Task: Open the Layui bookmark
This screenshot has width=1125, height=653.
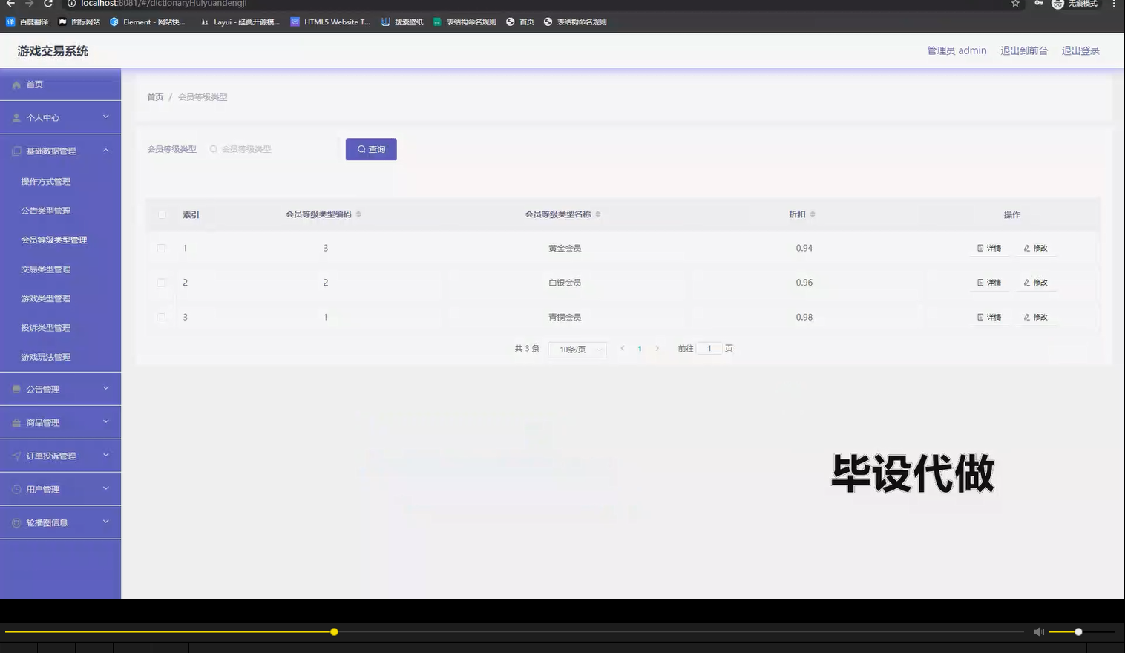Action: coord(240,22)
